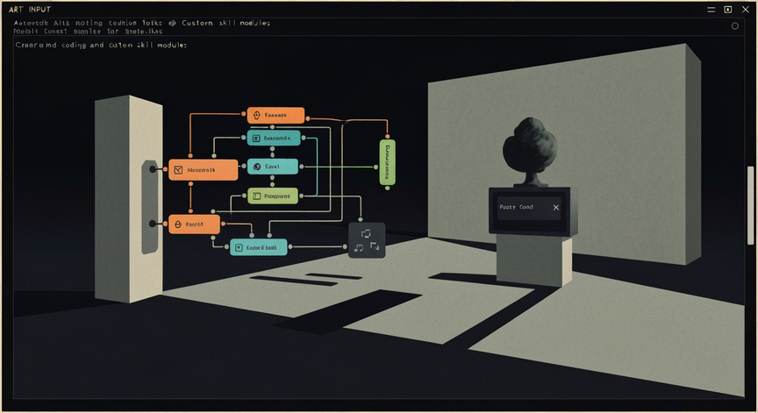The image size is (758, 413).
Task: Click the 'ART INPUT' window title
Action: pos(30,9)
